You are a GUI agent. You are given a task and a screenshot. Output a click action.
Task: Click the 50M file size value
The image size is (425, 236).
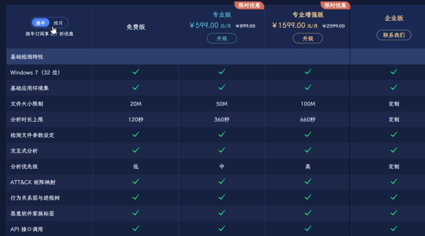[x=222, y=104]
